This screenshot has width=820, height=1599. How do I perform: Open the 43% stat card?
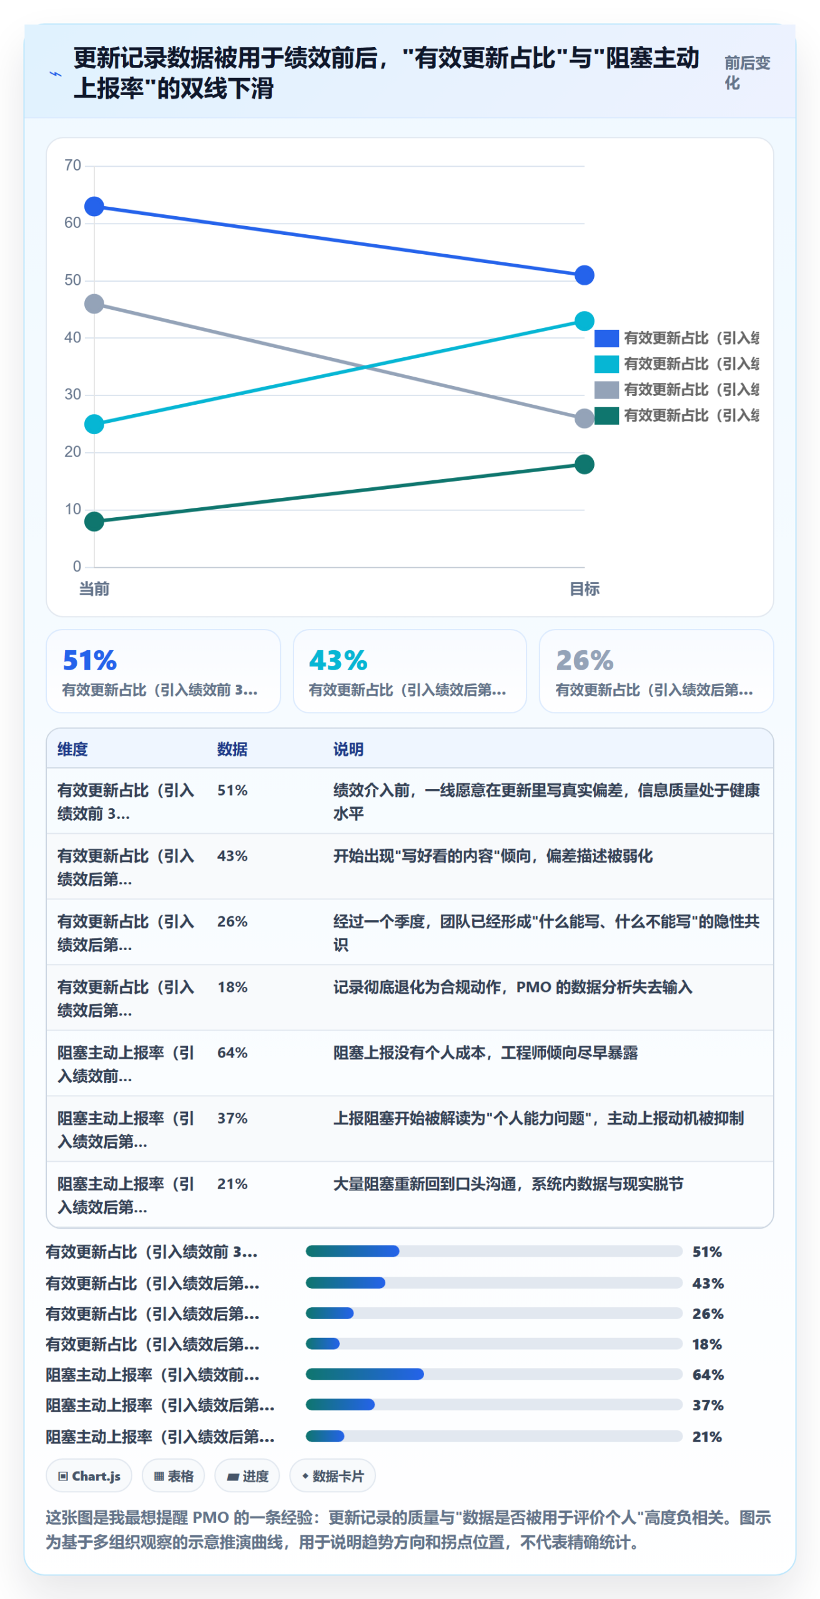click(x=409, y=670)
